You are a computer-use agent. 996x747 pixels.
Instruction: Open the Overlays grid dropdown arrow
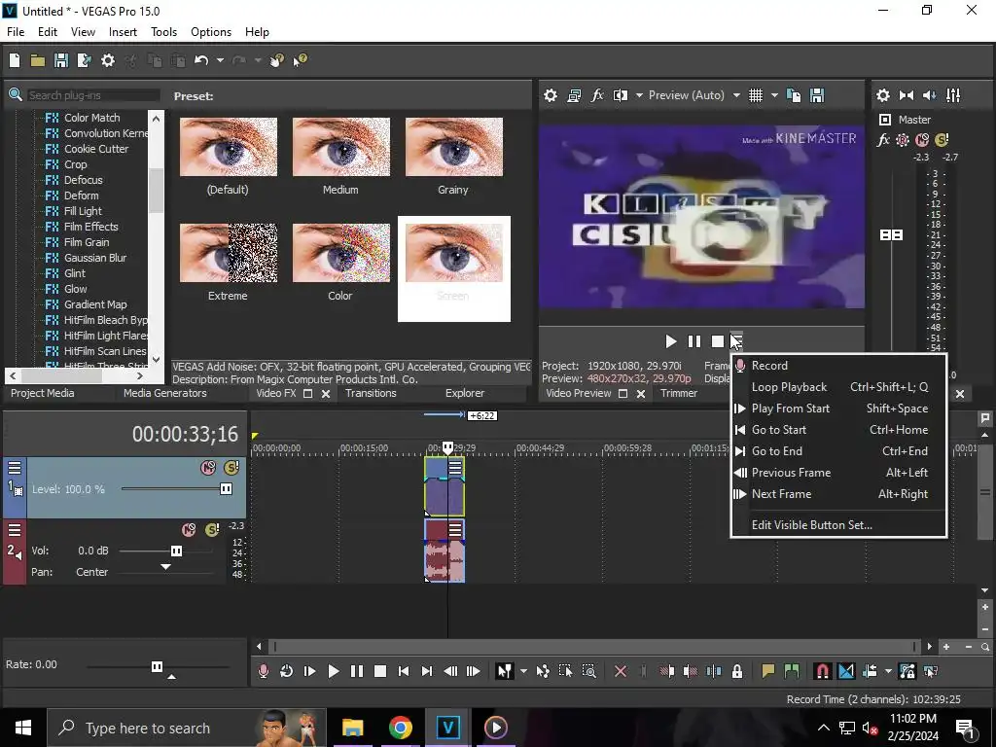click(774, 95)
